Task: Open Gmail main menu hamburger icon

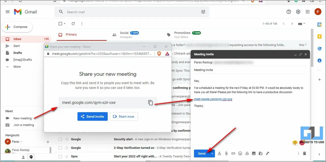Action: tap(8, 12)
